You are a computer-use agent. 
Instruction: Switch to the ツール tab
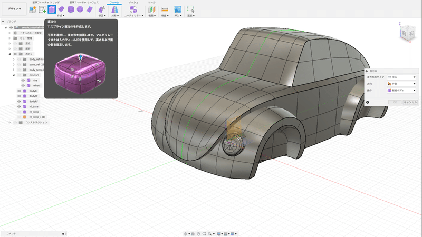[x=151, y=3]
